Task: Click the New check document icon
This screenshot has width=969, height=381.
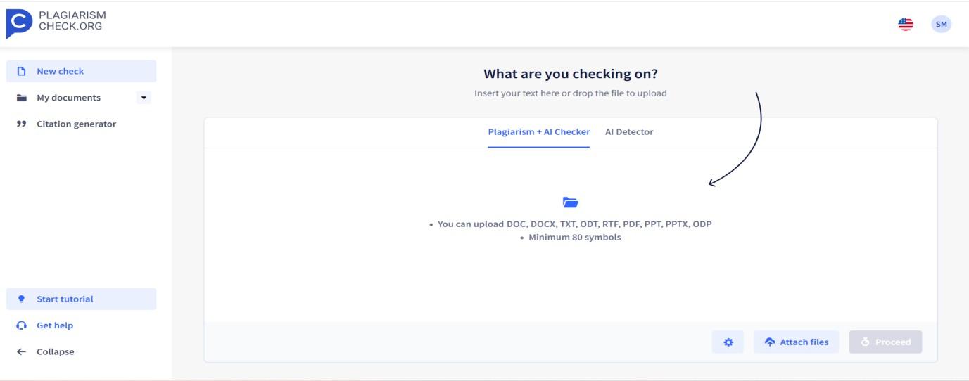Action: [22, 71]
